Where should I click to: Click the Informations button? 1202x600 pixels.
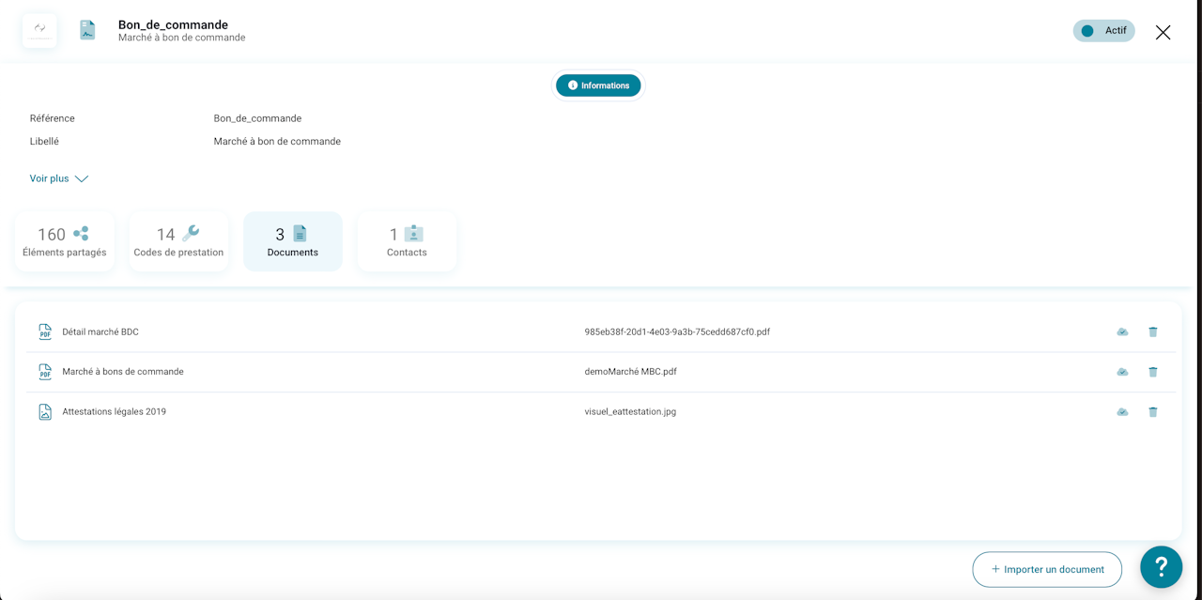598,85
